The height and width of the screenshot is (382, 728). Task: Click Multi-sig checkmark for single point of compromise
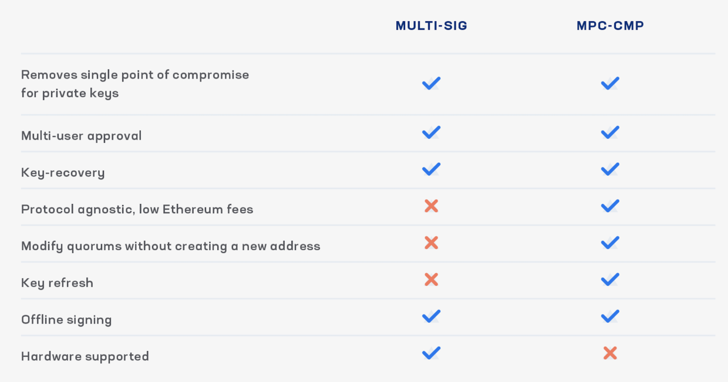click(431, 83)
